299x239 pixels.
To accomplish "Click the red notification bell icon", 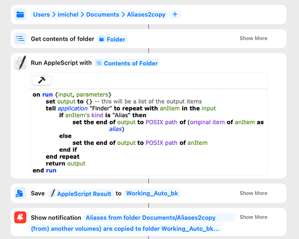I will click(x=20, y=217).
